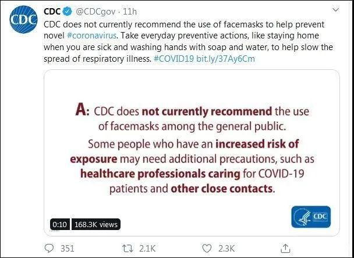
Task: Click the @CDCgov handle
Action: tap(93, 12)
